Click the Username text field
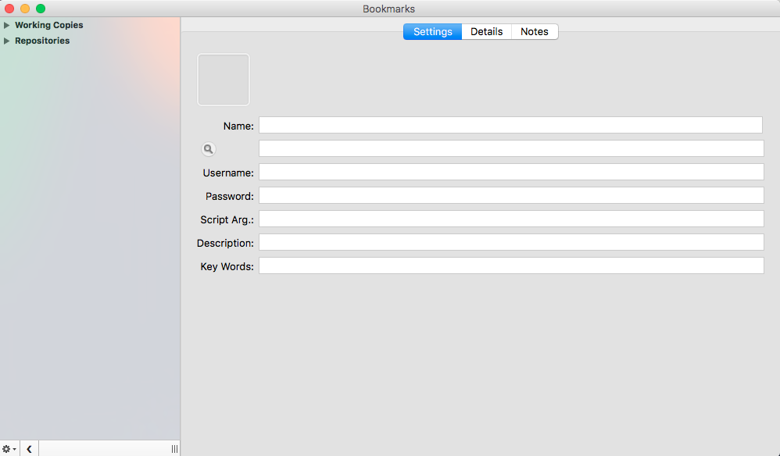The width and height of the screenshot is (780, 456). click(x=510, y=172)
